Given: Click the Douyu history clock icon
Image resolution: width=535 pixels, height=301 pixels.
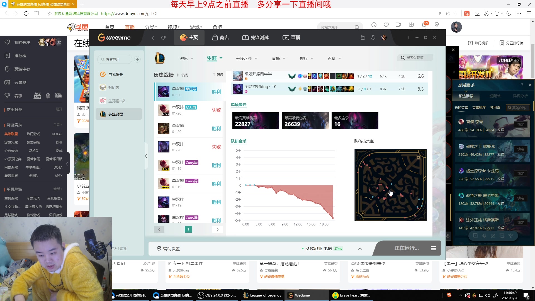Looking at the screenshot, I should pyautogui.click(x=374, y=25).
